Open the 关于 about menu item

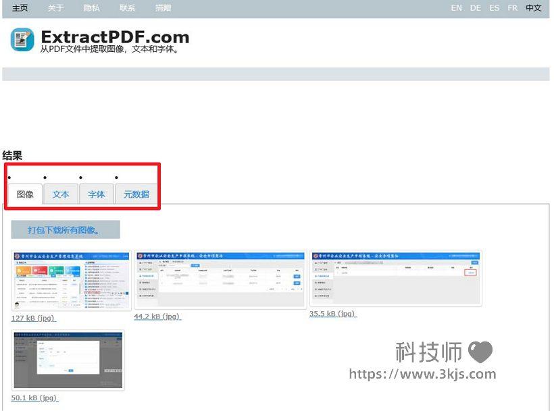click(55, 8)
